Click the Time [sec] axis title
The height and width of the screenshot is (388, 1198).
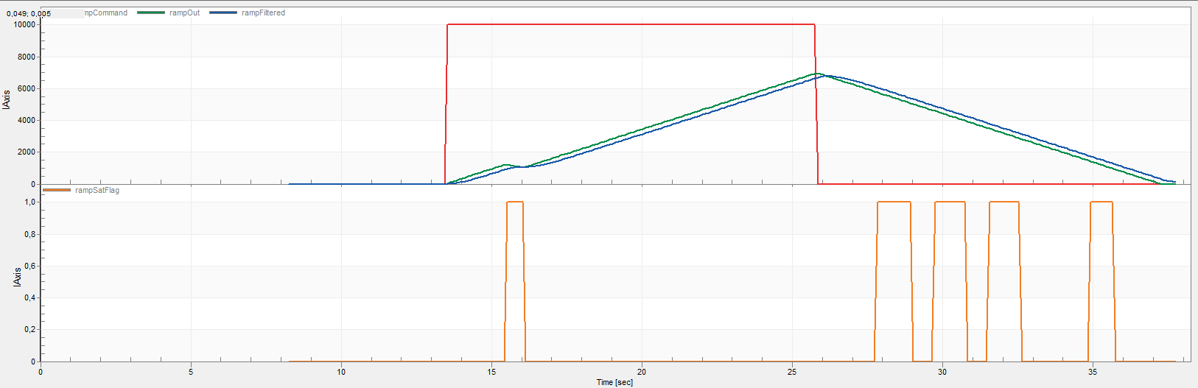point(614,382)
